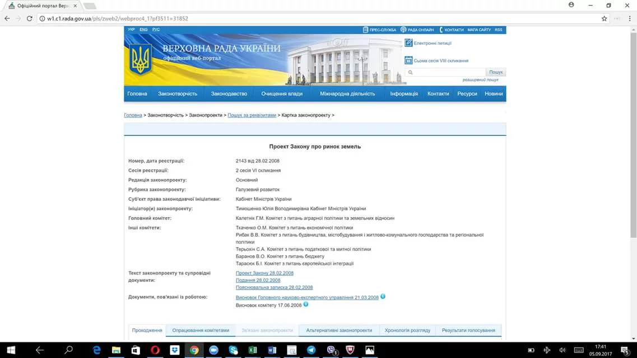The height and width of the screenshot is (358, 637).
Task: Open the ПРЕС-СЛУЖБА link
Action: coord(379,30)
